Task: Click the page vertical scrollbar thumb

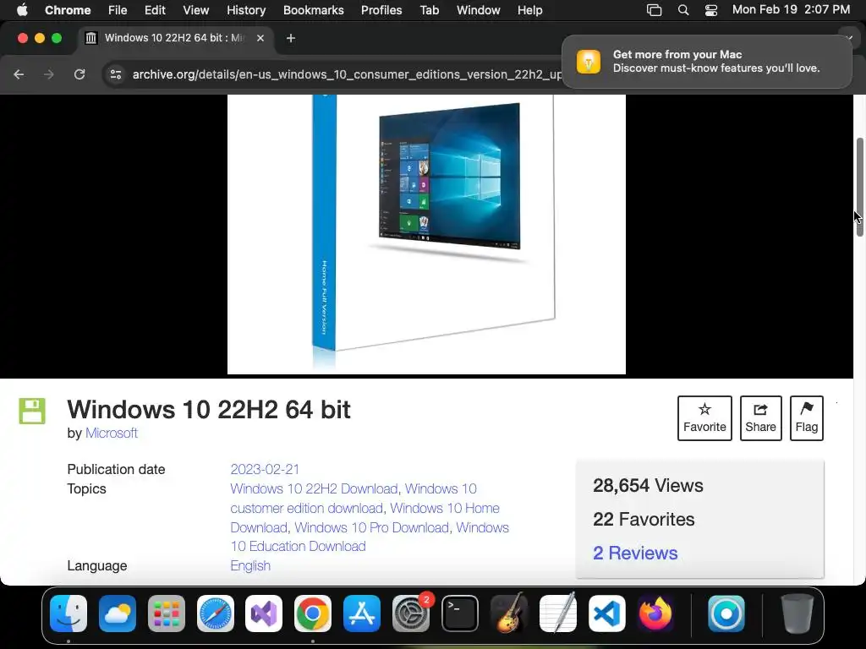Action: pyautogui.click(x=859, y=187)
